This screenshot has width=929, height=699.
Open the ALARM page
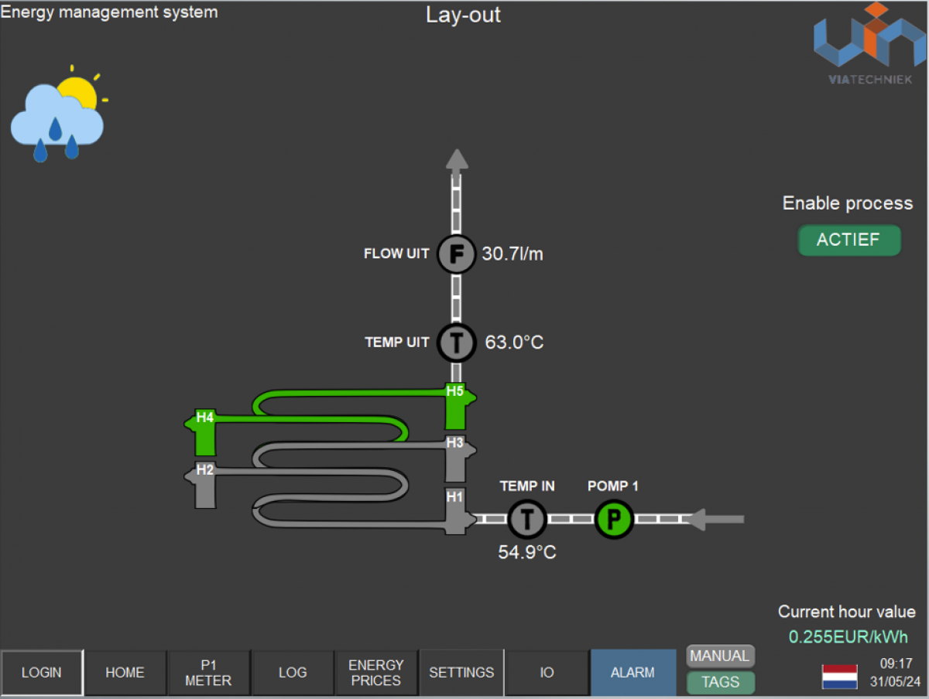pyautogui.click(x=633, y=673)
